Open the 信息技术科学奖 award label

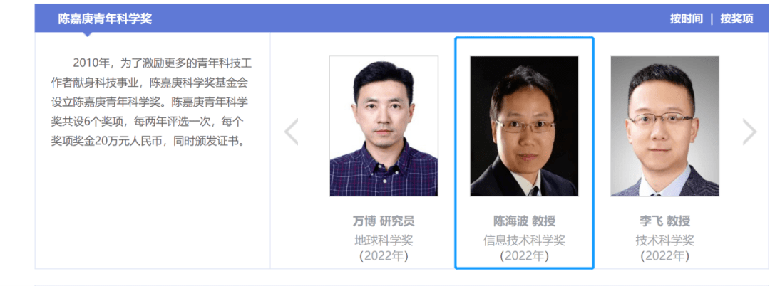pyautogui.click(x=524, y=240)
